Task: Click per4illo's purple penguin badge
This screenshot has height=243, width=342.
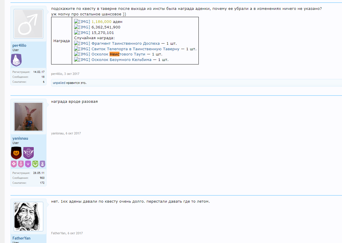Action: click(16, 60)
